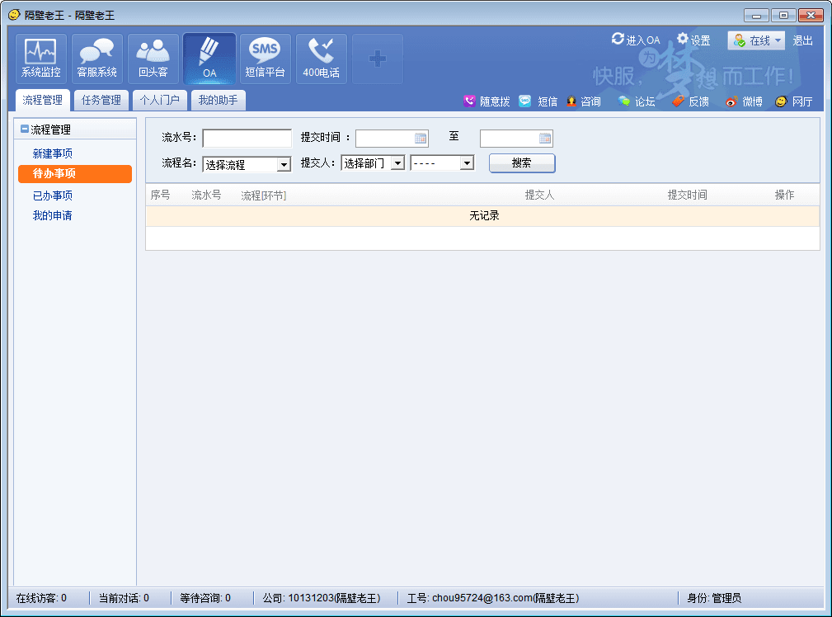Toggle the 在线 online status dropdown
The width and height of the screenshot is (832, 617).
point(755,40)
